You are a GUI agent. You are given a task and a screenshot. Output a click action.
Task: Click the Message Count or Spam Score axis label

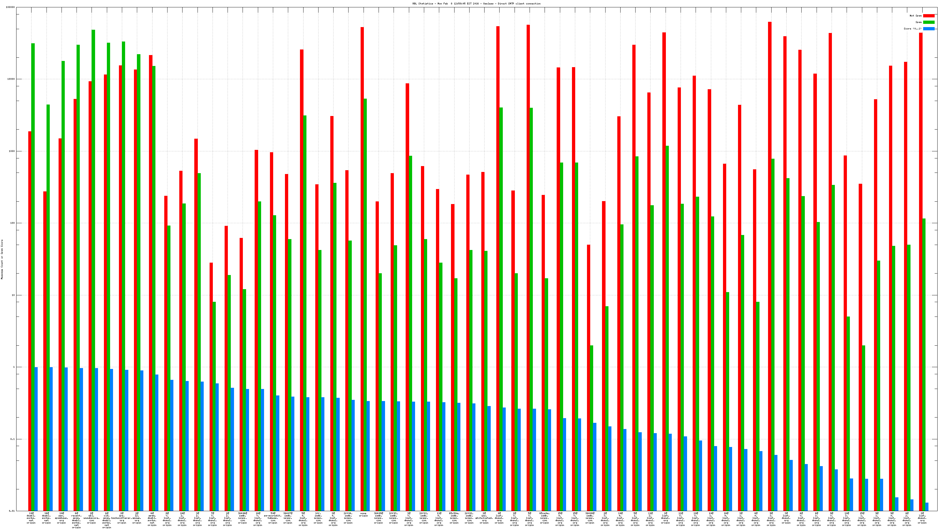tap(2, 259)
